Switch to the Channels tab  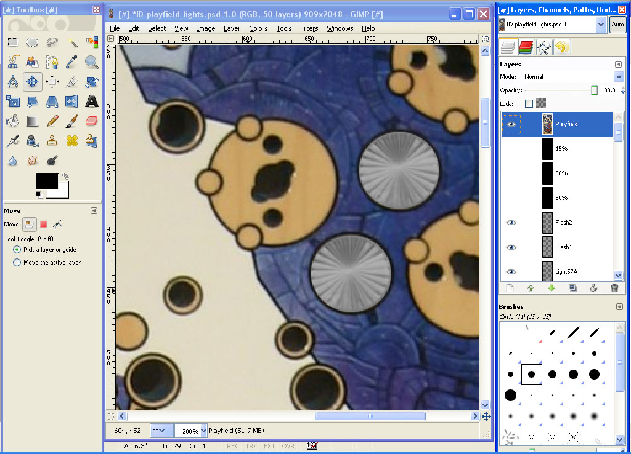coord(526,47)
